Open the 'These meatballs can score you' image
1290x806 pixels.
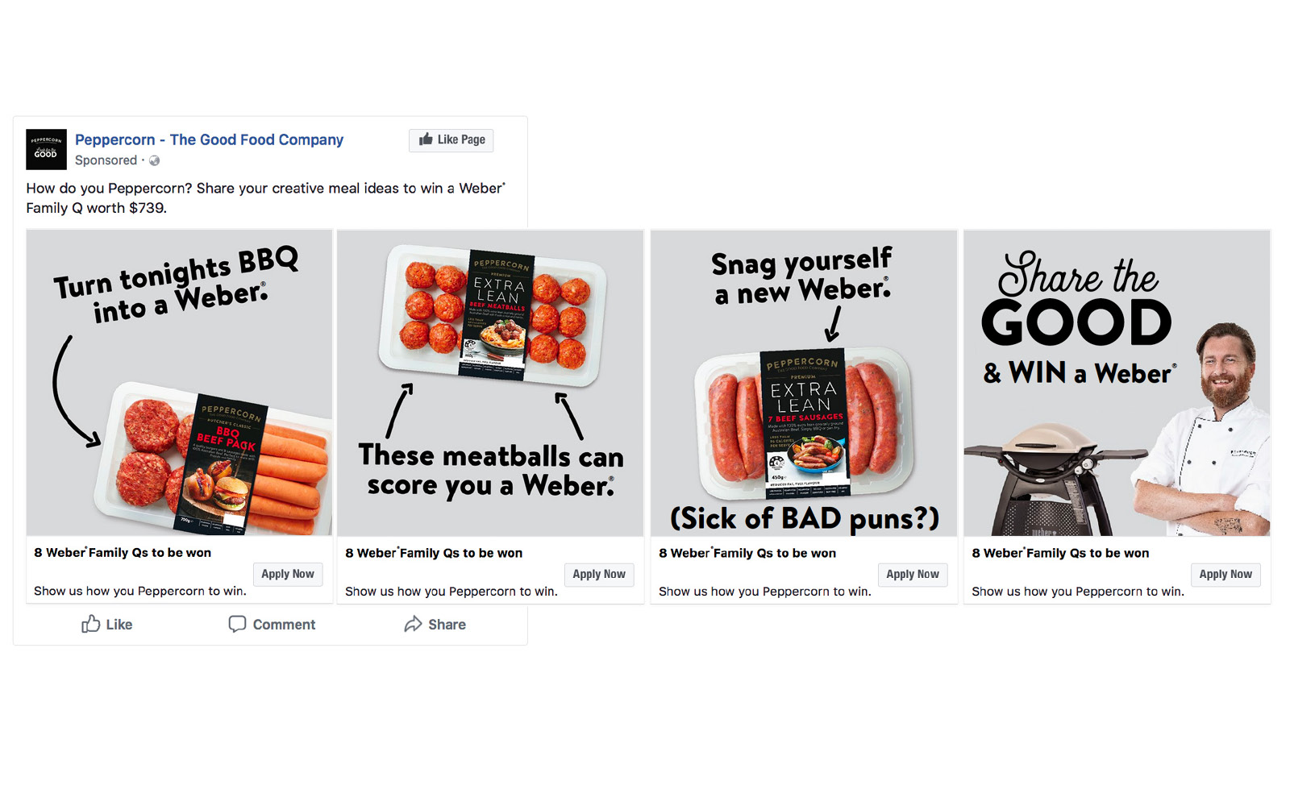pyautogui.click(x=490, y=383)
